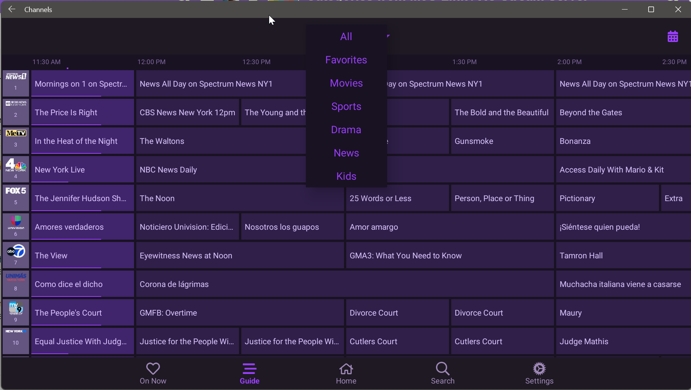691x390 pixels.
Task: Select the News filter option
Action: [346, 153]
